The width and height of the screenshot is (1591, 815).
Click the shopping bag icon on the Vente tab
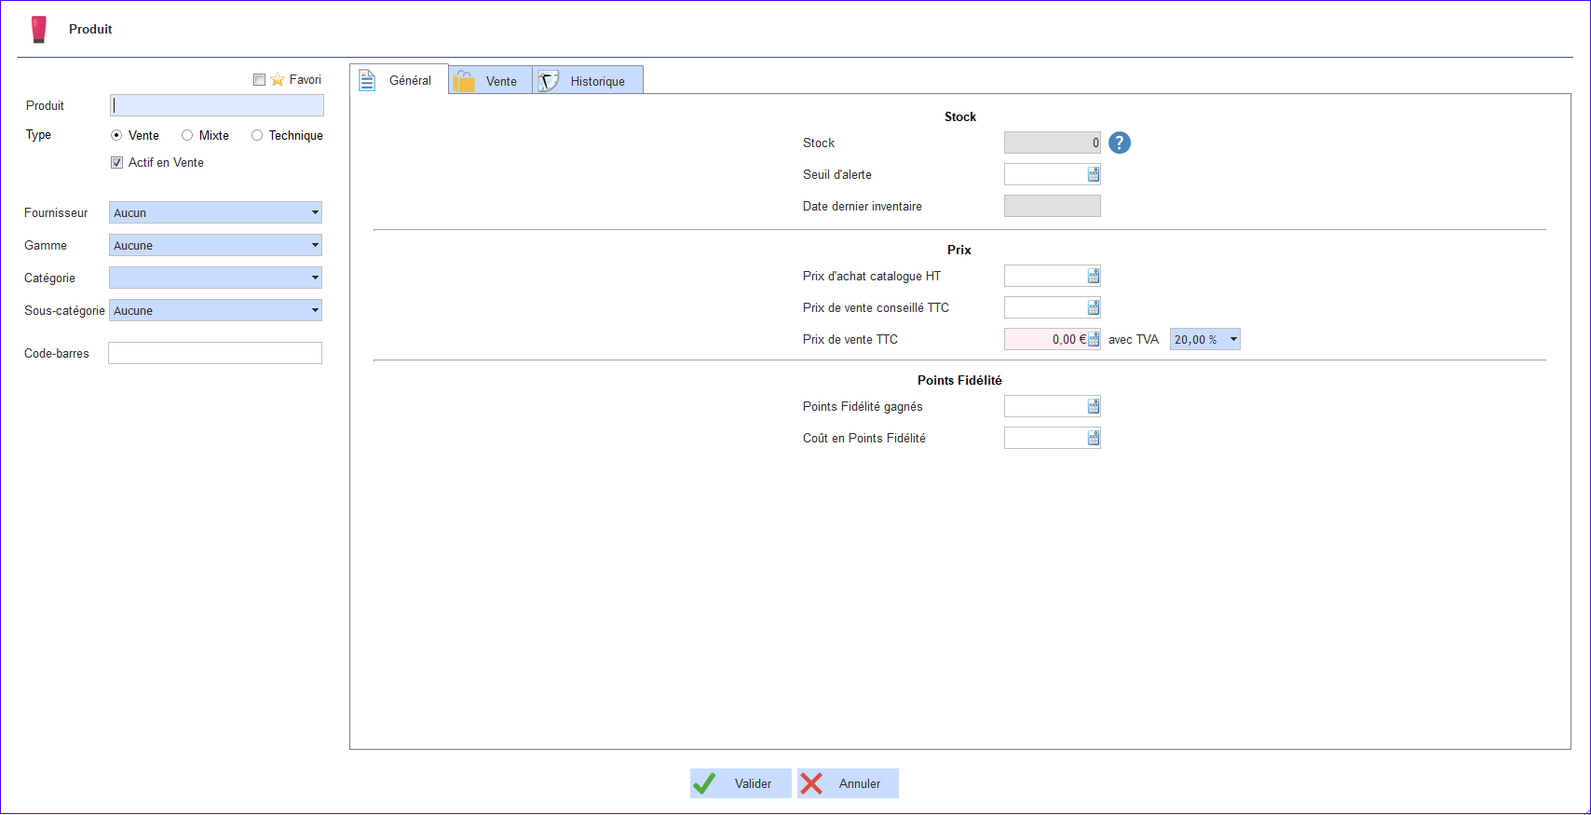point(464,81)
